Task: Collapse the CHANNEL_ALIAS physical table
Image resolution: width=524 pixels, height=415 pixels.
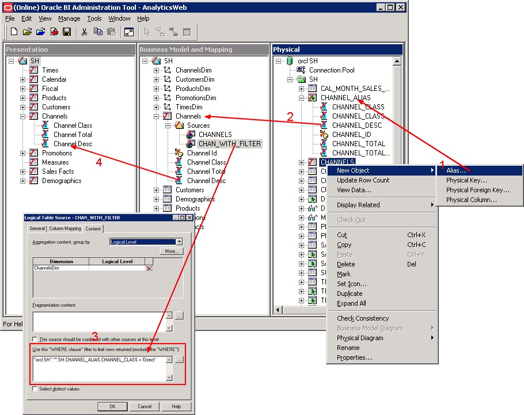Action: tap(301, 98)
